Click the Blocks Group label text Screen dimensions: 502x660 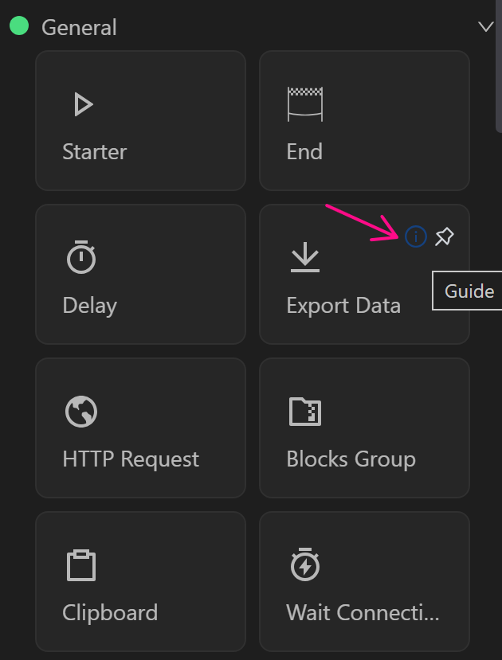[x=351, y=459]
